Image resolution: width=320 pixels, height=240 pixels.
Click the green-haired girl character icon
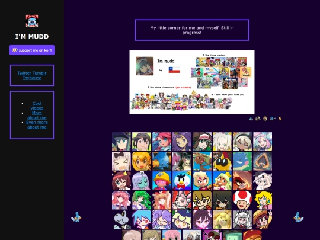(142, 200)
